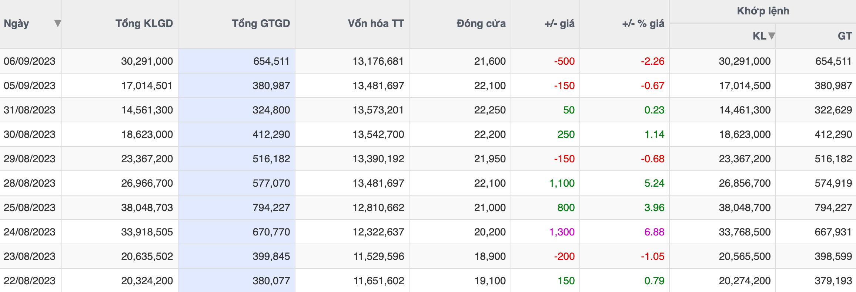This screenshot has height=292, width=856.
Task: Click percent change -2.26
Action: pos(653,61)
